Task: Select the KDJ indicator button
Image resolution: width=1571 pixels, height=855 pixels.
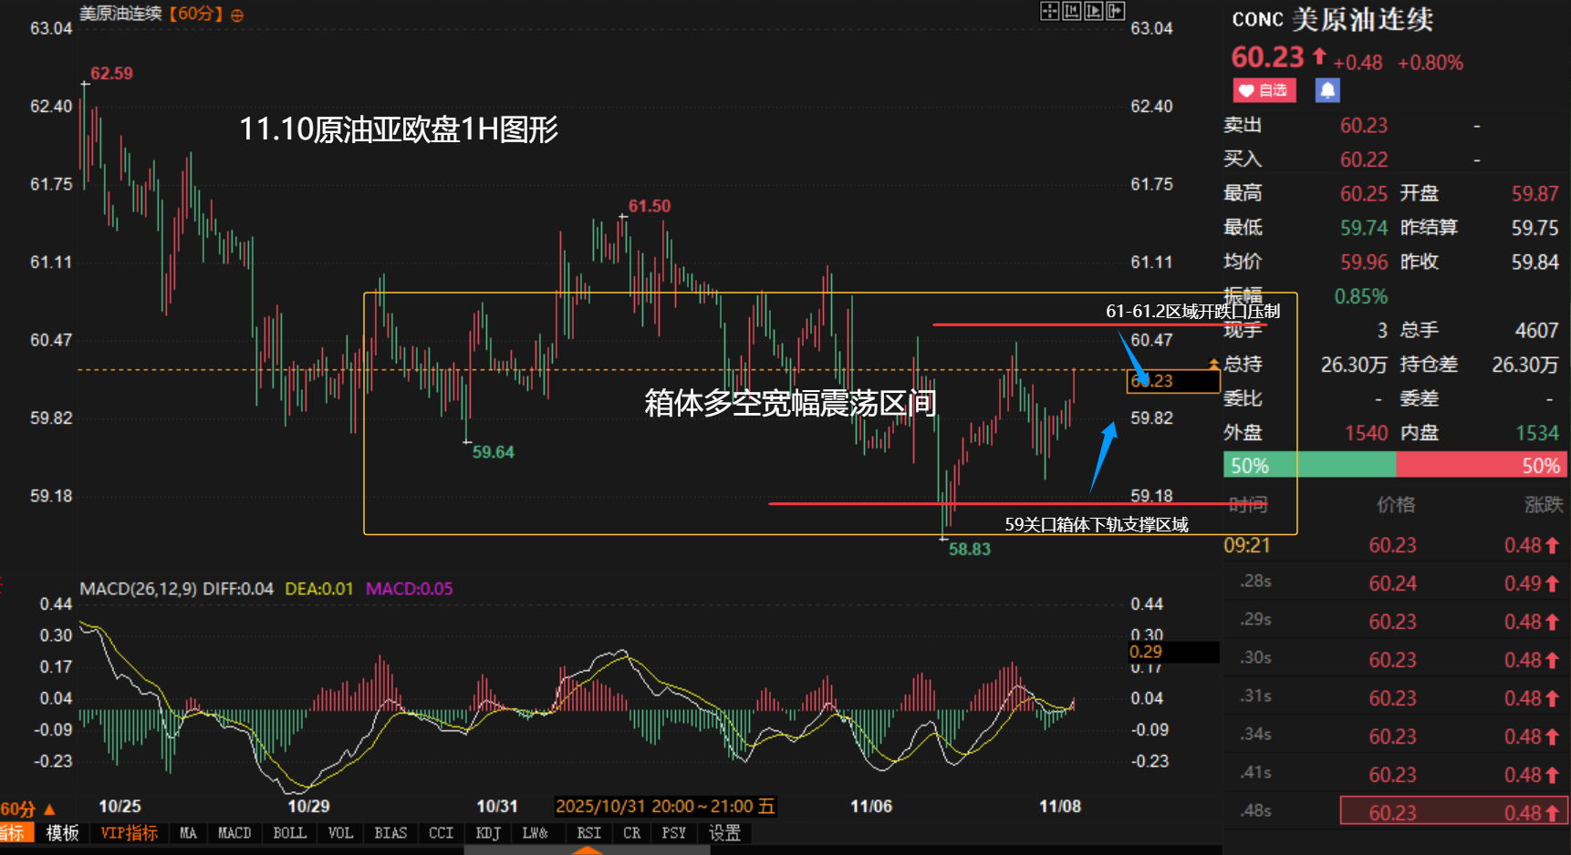Action: click(488, 833)
